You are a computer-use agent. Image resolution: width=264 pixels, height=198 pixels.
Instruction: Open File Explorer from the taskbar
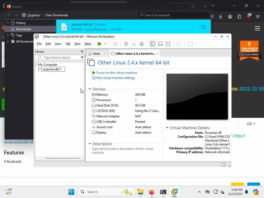pyautogui.click(x=140, y=192)
